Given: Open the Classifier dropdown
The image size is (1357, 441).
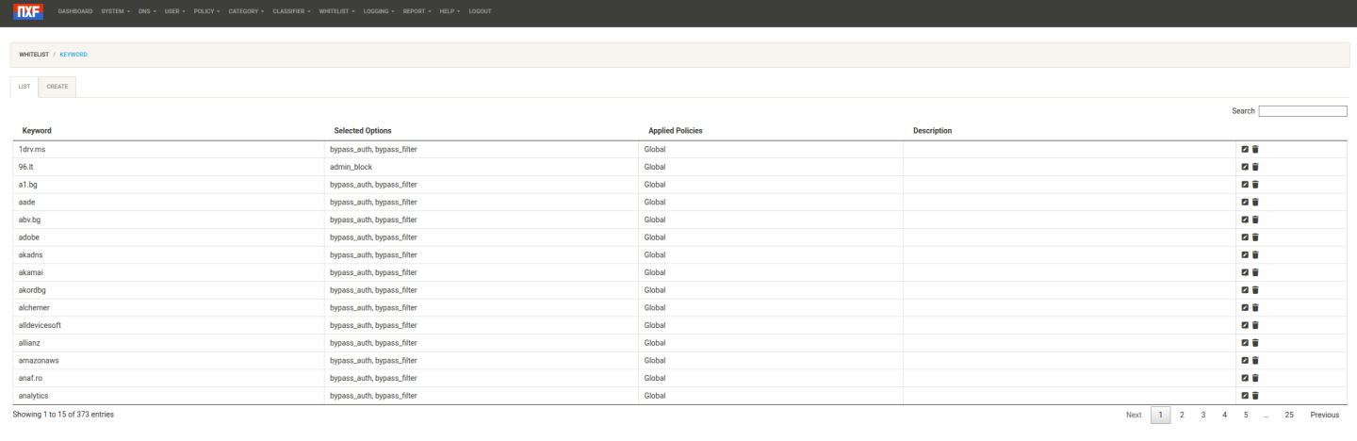Looking at the screenshot, I should coord(292,11).
